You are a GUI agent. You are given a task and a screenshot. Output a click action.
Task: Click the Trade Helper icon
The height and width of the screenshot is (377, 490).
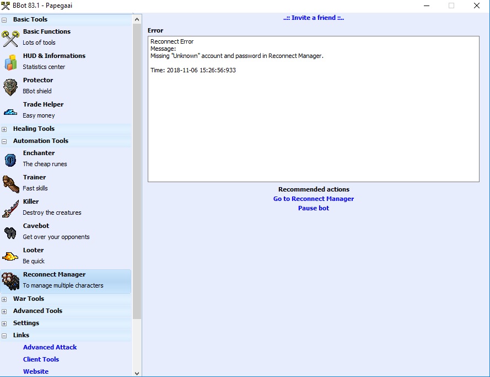coord(10,111)
